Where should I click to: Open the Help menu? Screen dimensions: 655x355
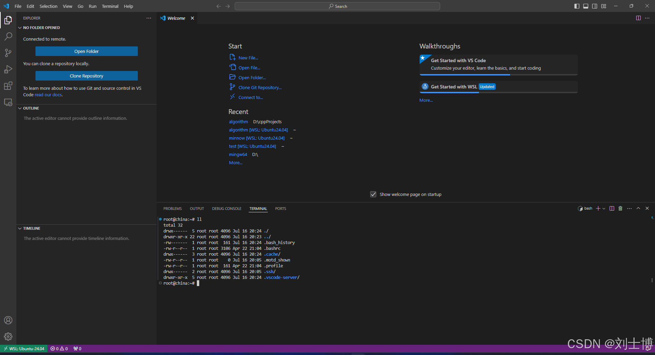tap(128, 6)
